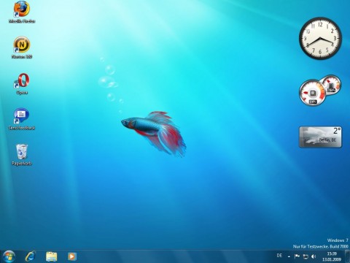Open the Opera browser shortcut
Screen dimensions: 350x263
(x=22, y=83)
